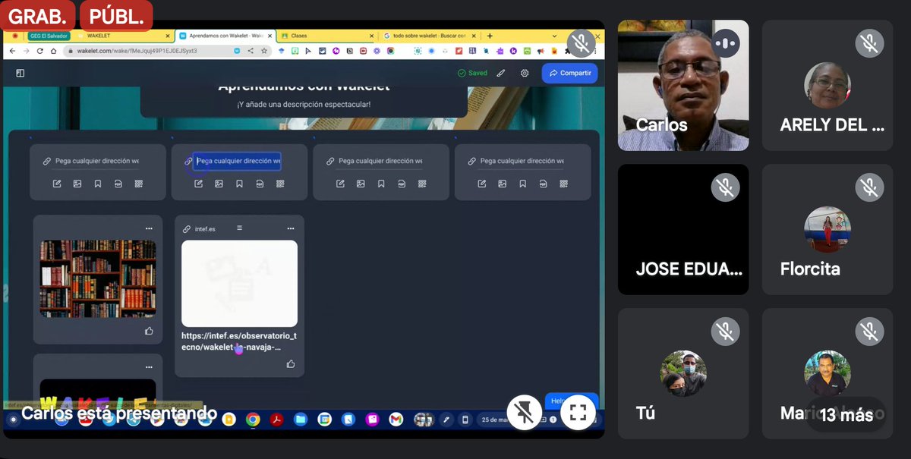911x459 pixels.
Task: Click the bookmark icon in first card
Action: 98,184
